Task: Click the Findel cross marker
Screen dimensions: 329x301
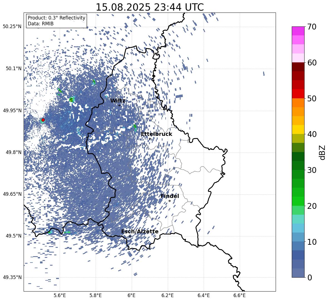Action: coord(170,201)
